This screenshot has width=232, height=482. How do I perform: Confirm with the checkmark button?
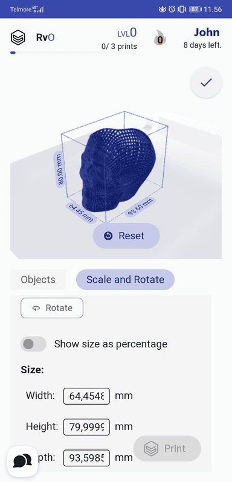click(206, 82)
